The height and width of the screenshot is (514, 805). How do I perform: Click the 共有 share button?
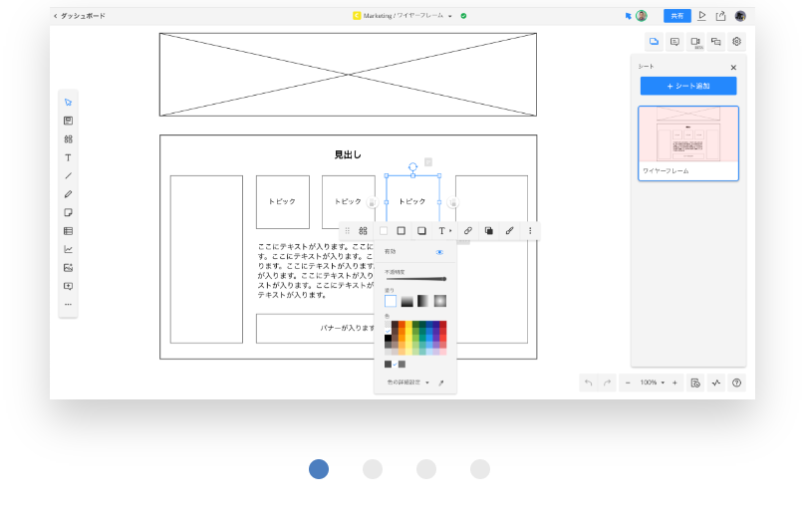(x=677, y=16)
